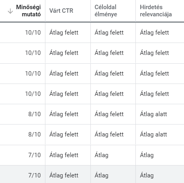Screen dimensions: 184x183
Task: Select the Céloldal élménye column header
Action: coord(106,11)
